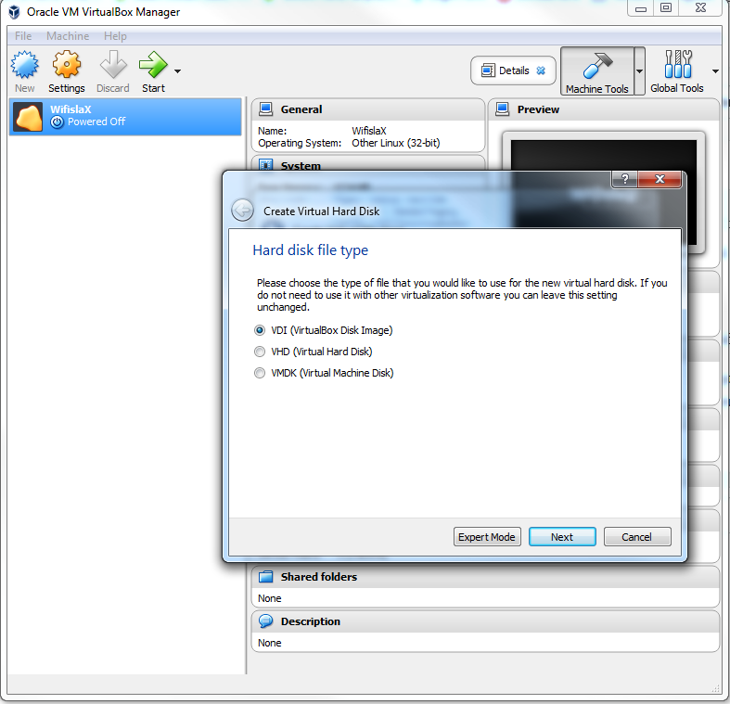The height and width of the screenshot is (704, 730).
Task: Click the General section header
Action: (368, 109)
